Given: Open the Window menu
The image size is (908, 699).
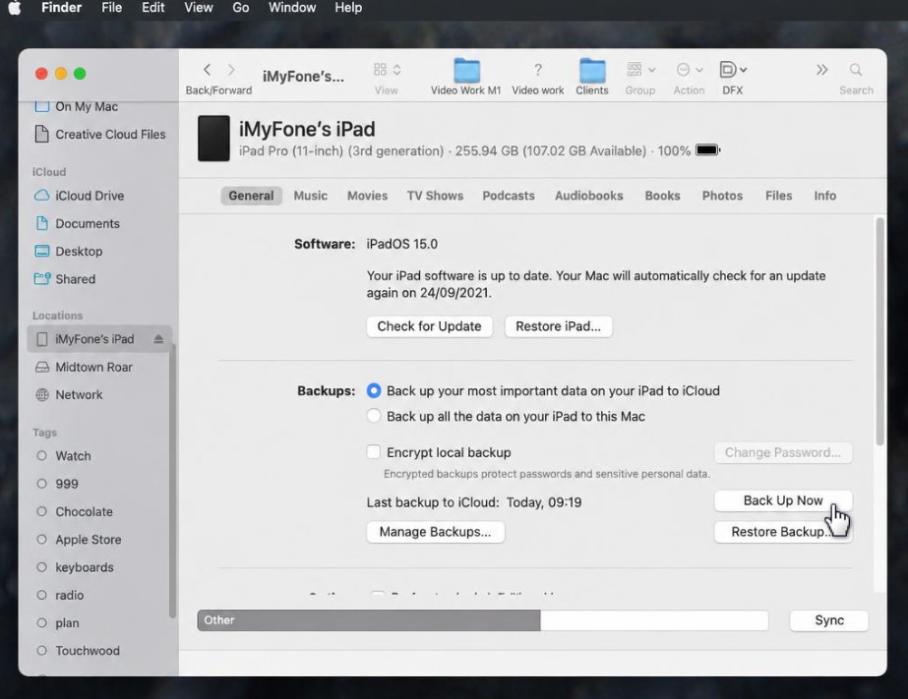Looking at the screenshot, I should pyautogui.click(x=292, y=8).
